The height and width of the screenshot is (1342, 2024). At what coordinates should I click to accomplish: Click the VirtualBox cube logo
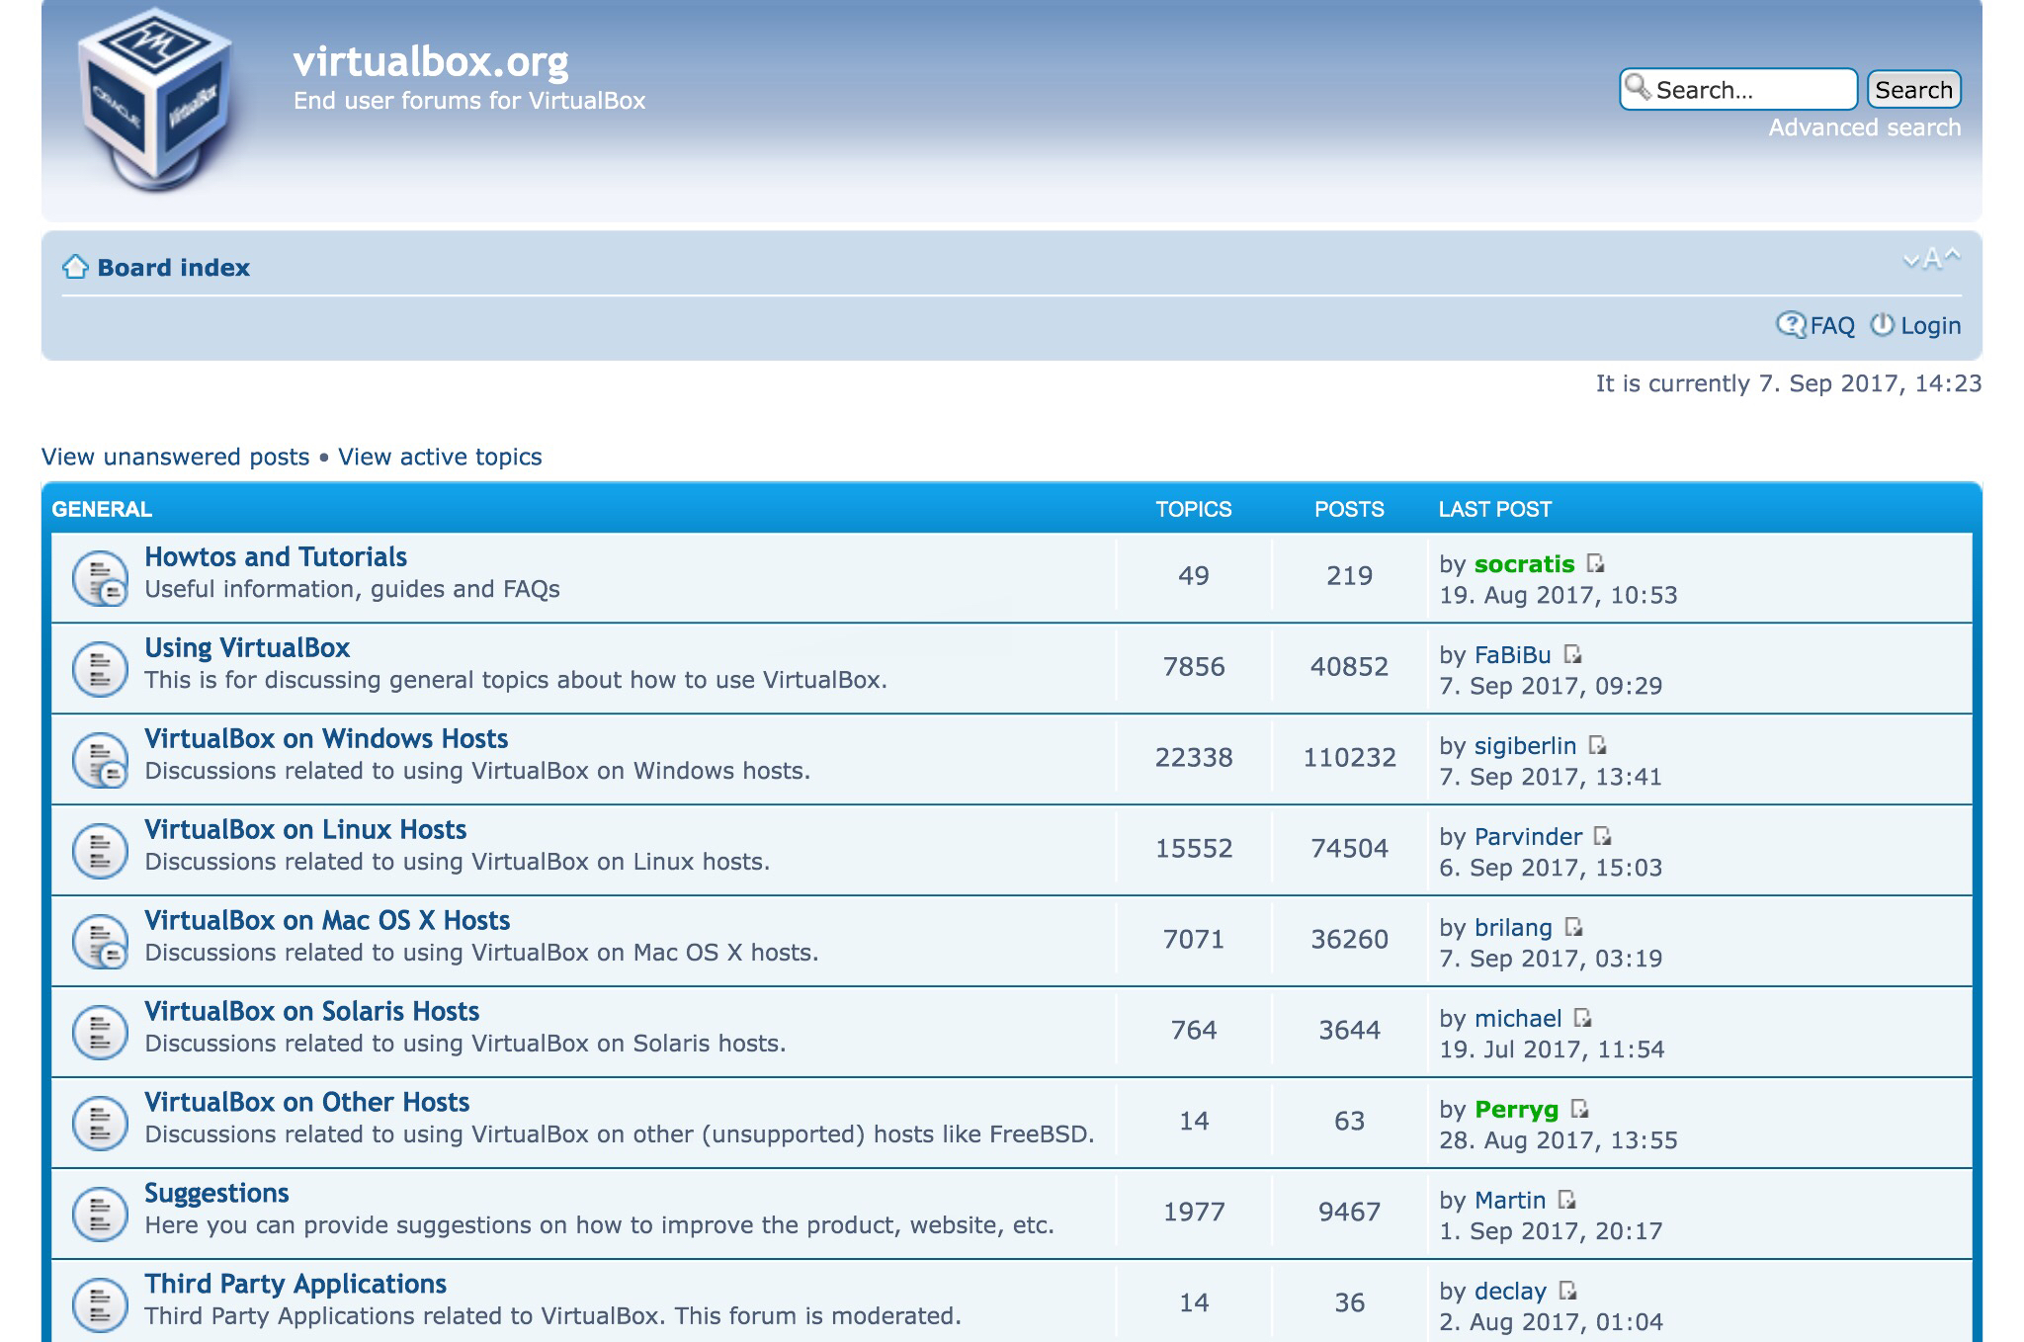[156, 99]
